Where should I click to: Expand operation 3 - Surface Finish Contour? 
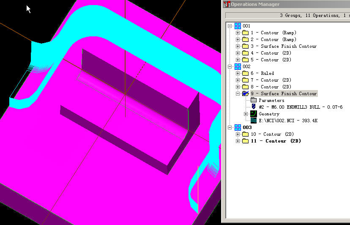point(238,46)
